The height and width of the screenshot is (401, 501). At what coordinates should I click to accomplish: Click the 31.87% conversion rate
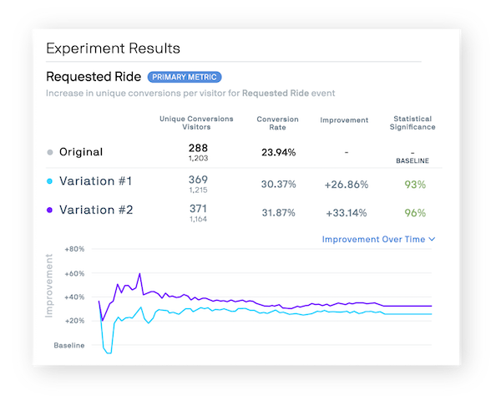coord(279,213)
